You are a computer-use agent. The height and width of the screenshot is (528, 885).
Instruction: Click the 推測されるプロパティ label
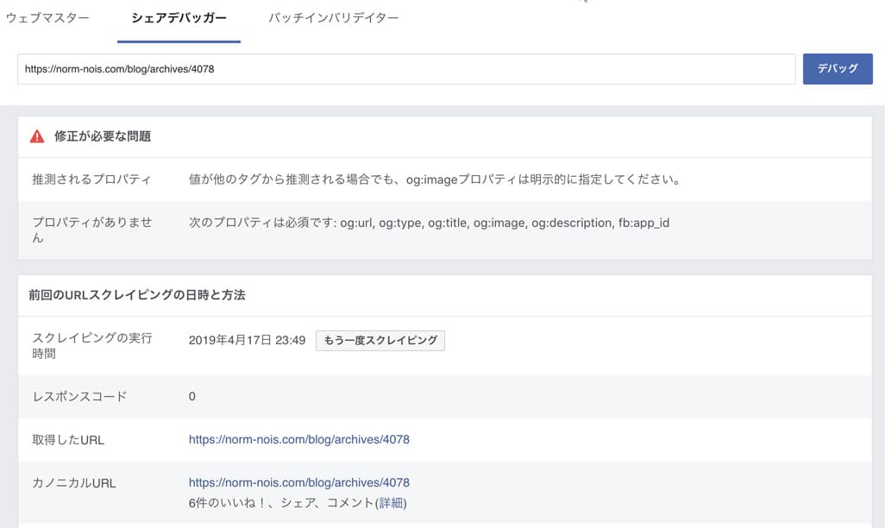coord(91,179)
